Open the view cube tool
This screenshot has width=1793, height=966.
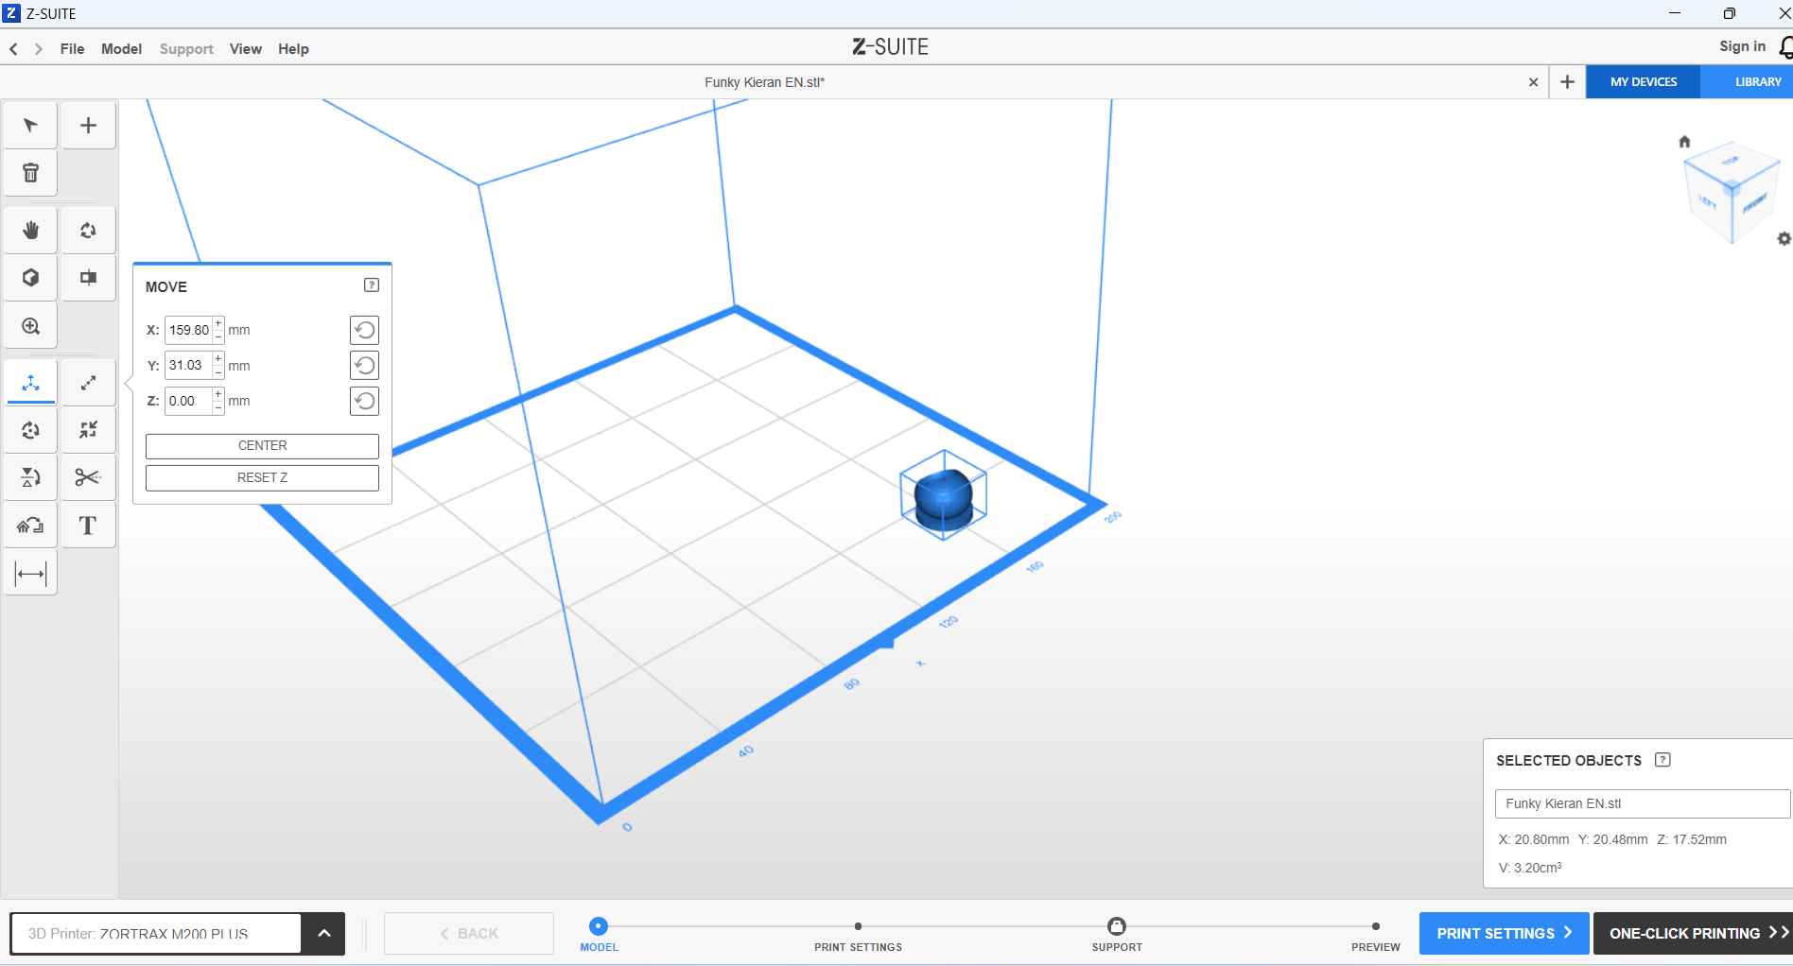coord(30,278)
